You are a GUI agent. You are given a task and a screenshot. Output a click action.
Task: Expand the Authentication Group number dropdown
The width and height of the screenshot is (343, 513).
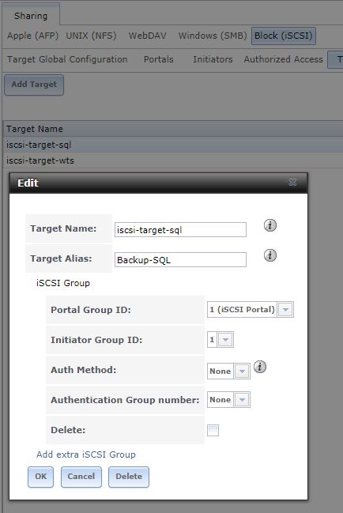(242, 400)
